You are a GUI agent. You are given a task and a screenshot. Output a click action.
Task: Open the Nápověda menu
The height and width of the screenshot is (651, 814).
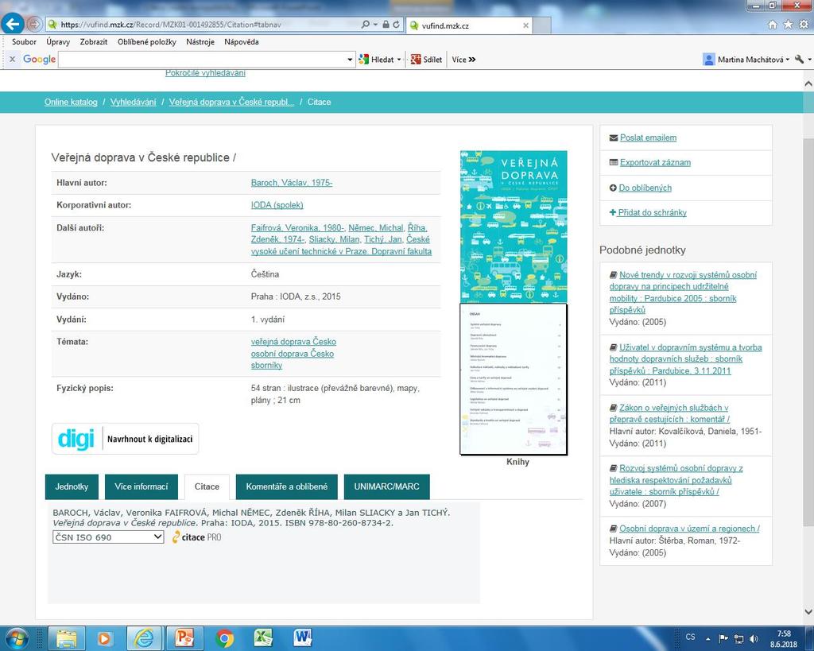[242, 41]
